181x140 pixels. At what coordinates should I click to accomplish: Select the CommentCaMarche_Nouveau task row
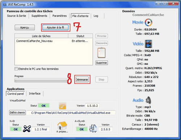pyautogui.click(x=54, y=41)
